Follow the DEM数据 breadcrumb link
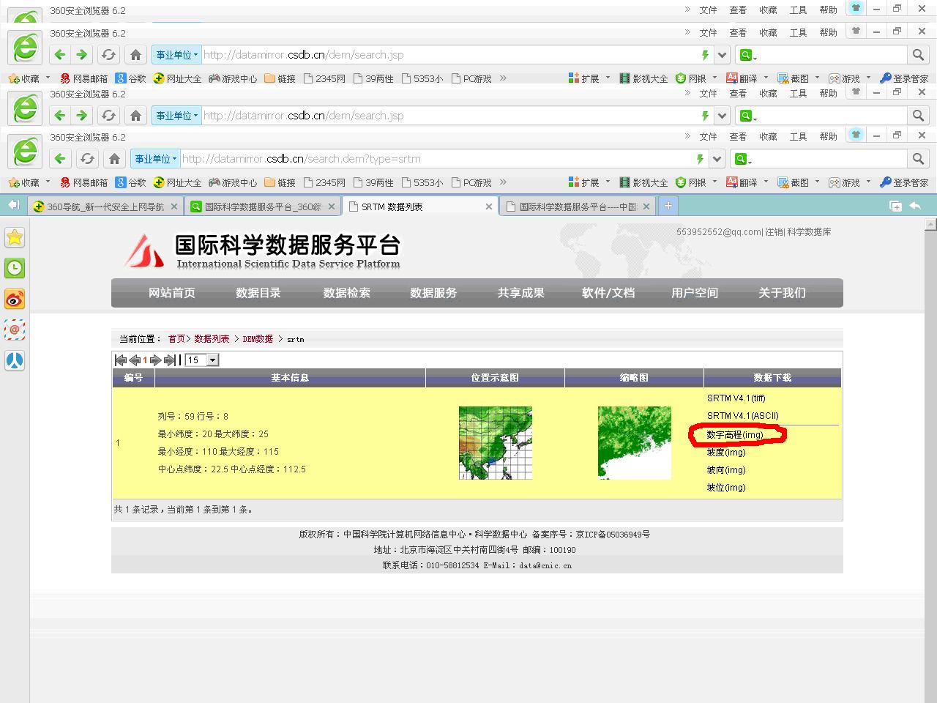The image size is (937, 703). (x=258, y=339)
